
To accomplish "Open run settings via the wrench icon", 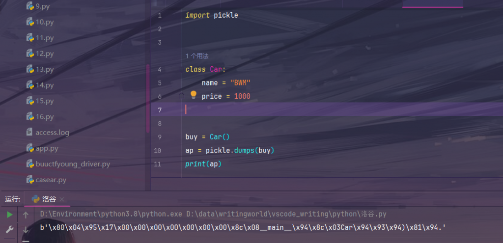I will [10, 230].
